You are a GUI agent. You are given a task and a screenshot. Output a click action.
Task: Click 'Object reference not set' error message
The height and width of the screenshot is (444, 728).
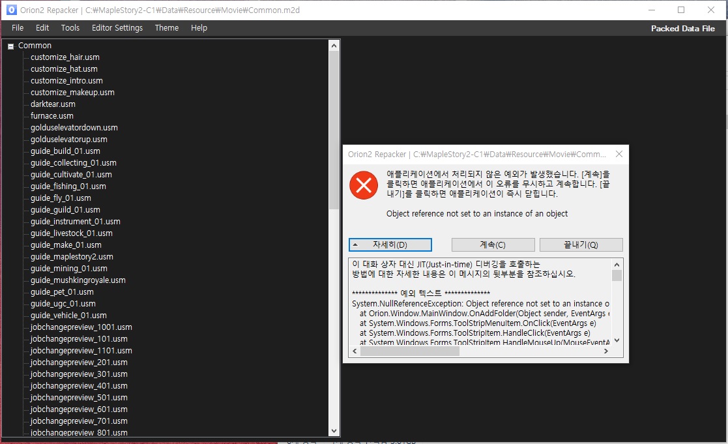point(477,214)
